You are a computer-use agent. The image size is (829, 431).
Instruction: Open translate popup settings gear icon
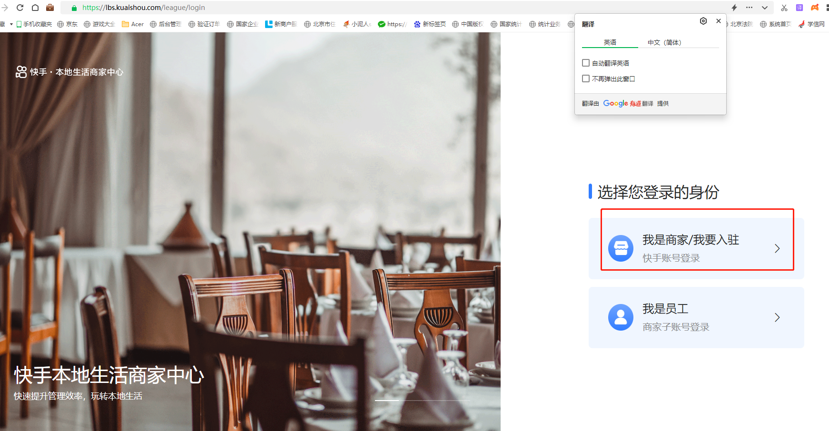tap(703, 21)
